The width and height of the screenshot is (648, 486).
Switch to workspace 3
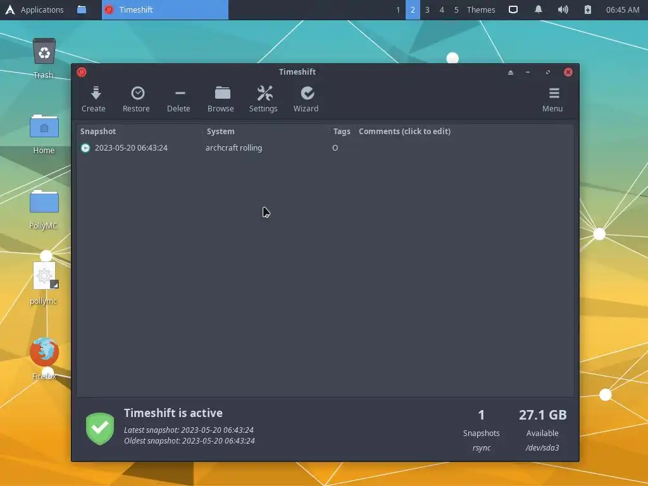click(427, 9)
